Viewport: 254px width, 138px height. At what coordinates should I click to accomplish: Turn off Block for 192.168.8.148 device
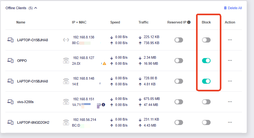click(206, 81)
